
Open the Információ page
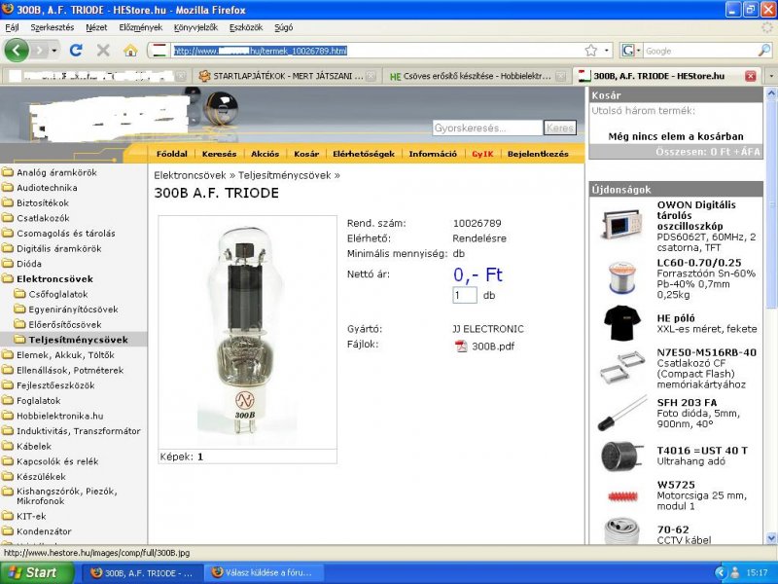click(x=433, y=154)
